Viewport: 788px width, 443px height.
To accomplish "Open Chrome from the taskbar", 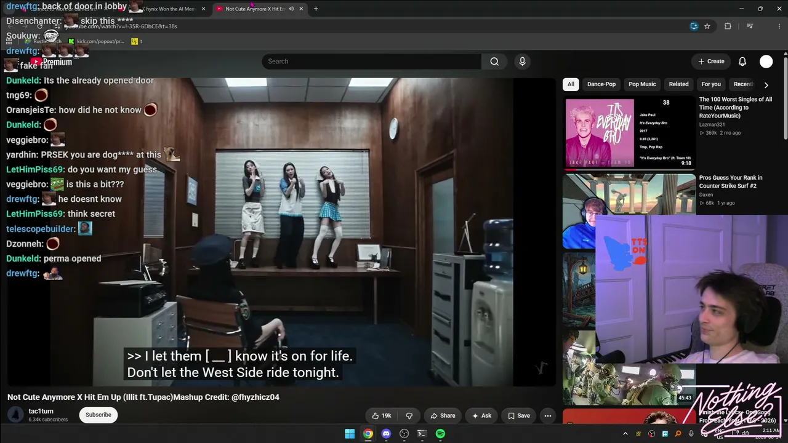I will (368, 434).
